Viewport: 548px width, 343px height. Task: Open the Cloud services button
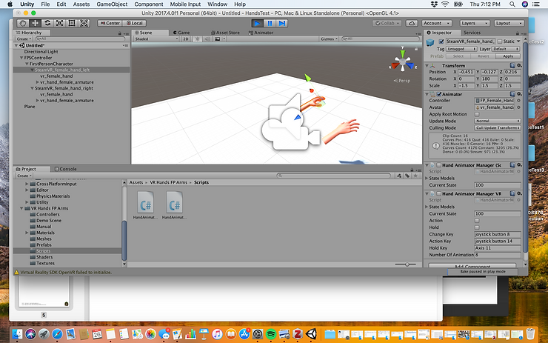click(412, 23)
